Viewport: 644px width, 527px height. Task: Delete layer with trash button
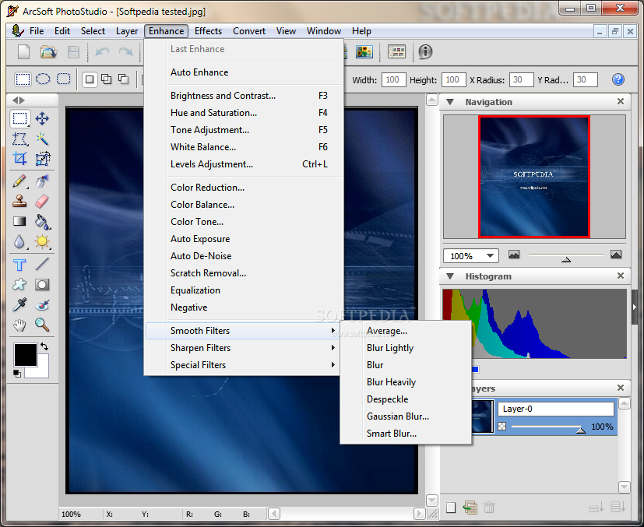pyautogui.click(x=489, y=508)
